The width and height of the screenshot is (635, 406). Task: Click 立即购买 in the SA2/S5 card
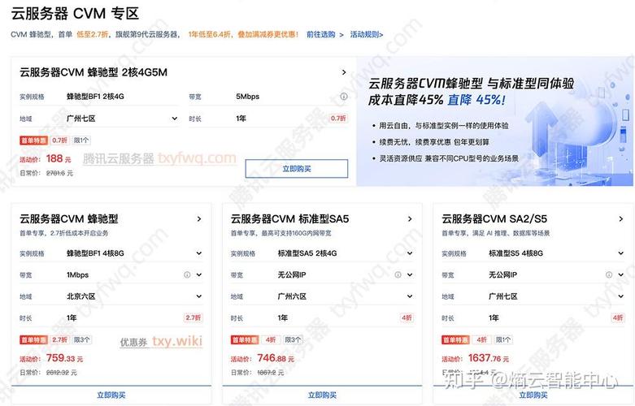pos(533,395)
